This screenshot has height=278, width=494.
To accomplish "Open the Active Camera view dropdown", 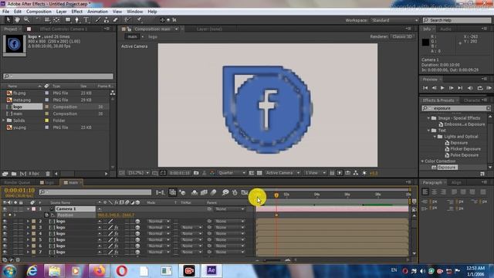I will pyautogui.click(x=283, y=173).
